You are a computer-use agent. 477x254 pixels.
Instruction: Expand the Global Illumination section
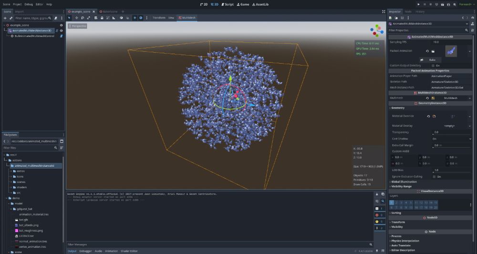pos(404,182)
